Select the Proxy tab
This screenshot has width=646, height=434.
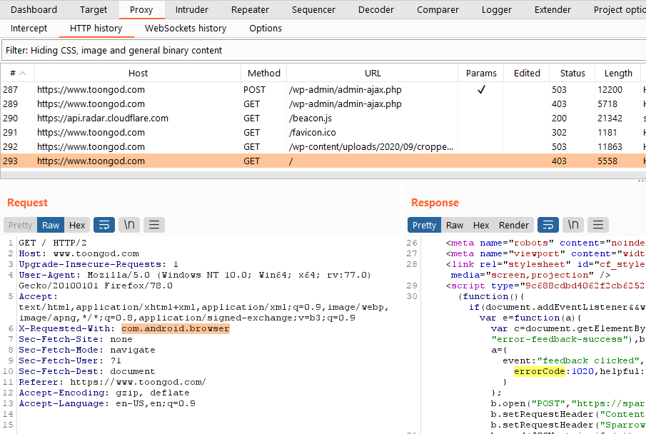pyautogui.click(x=141, y=9)
